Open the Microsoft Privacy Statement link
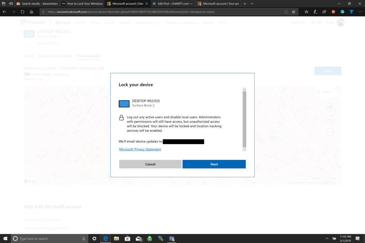This screenshot has height=243, width=365. point(140,149)
